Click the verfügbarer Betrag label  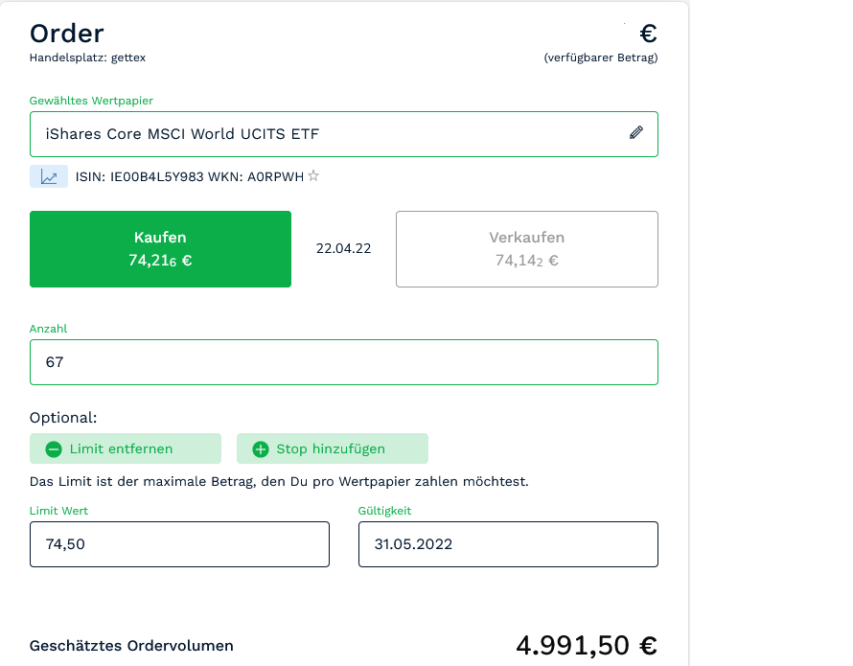pyautogui.click(x=600, y=57)
